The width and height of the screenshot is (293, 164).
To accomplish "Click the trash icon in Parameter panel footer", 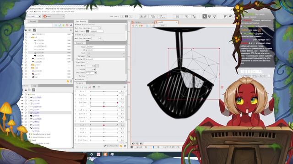I will [x=125, y=146].
